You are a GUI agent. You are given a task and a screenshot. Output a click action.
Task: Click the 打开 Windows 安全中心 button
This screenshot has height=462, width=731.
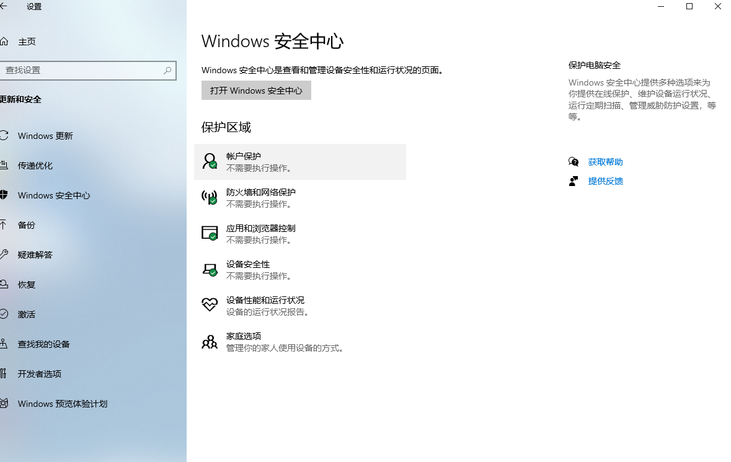tap(256, 91)
